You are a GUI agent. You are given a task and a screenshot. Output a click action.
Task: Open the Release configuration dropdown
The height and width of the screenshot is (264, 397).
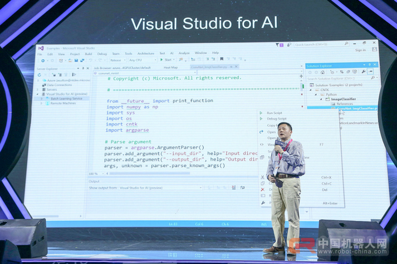(117, 60)
